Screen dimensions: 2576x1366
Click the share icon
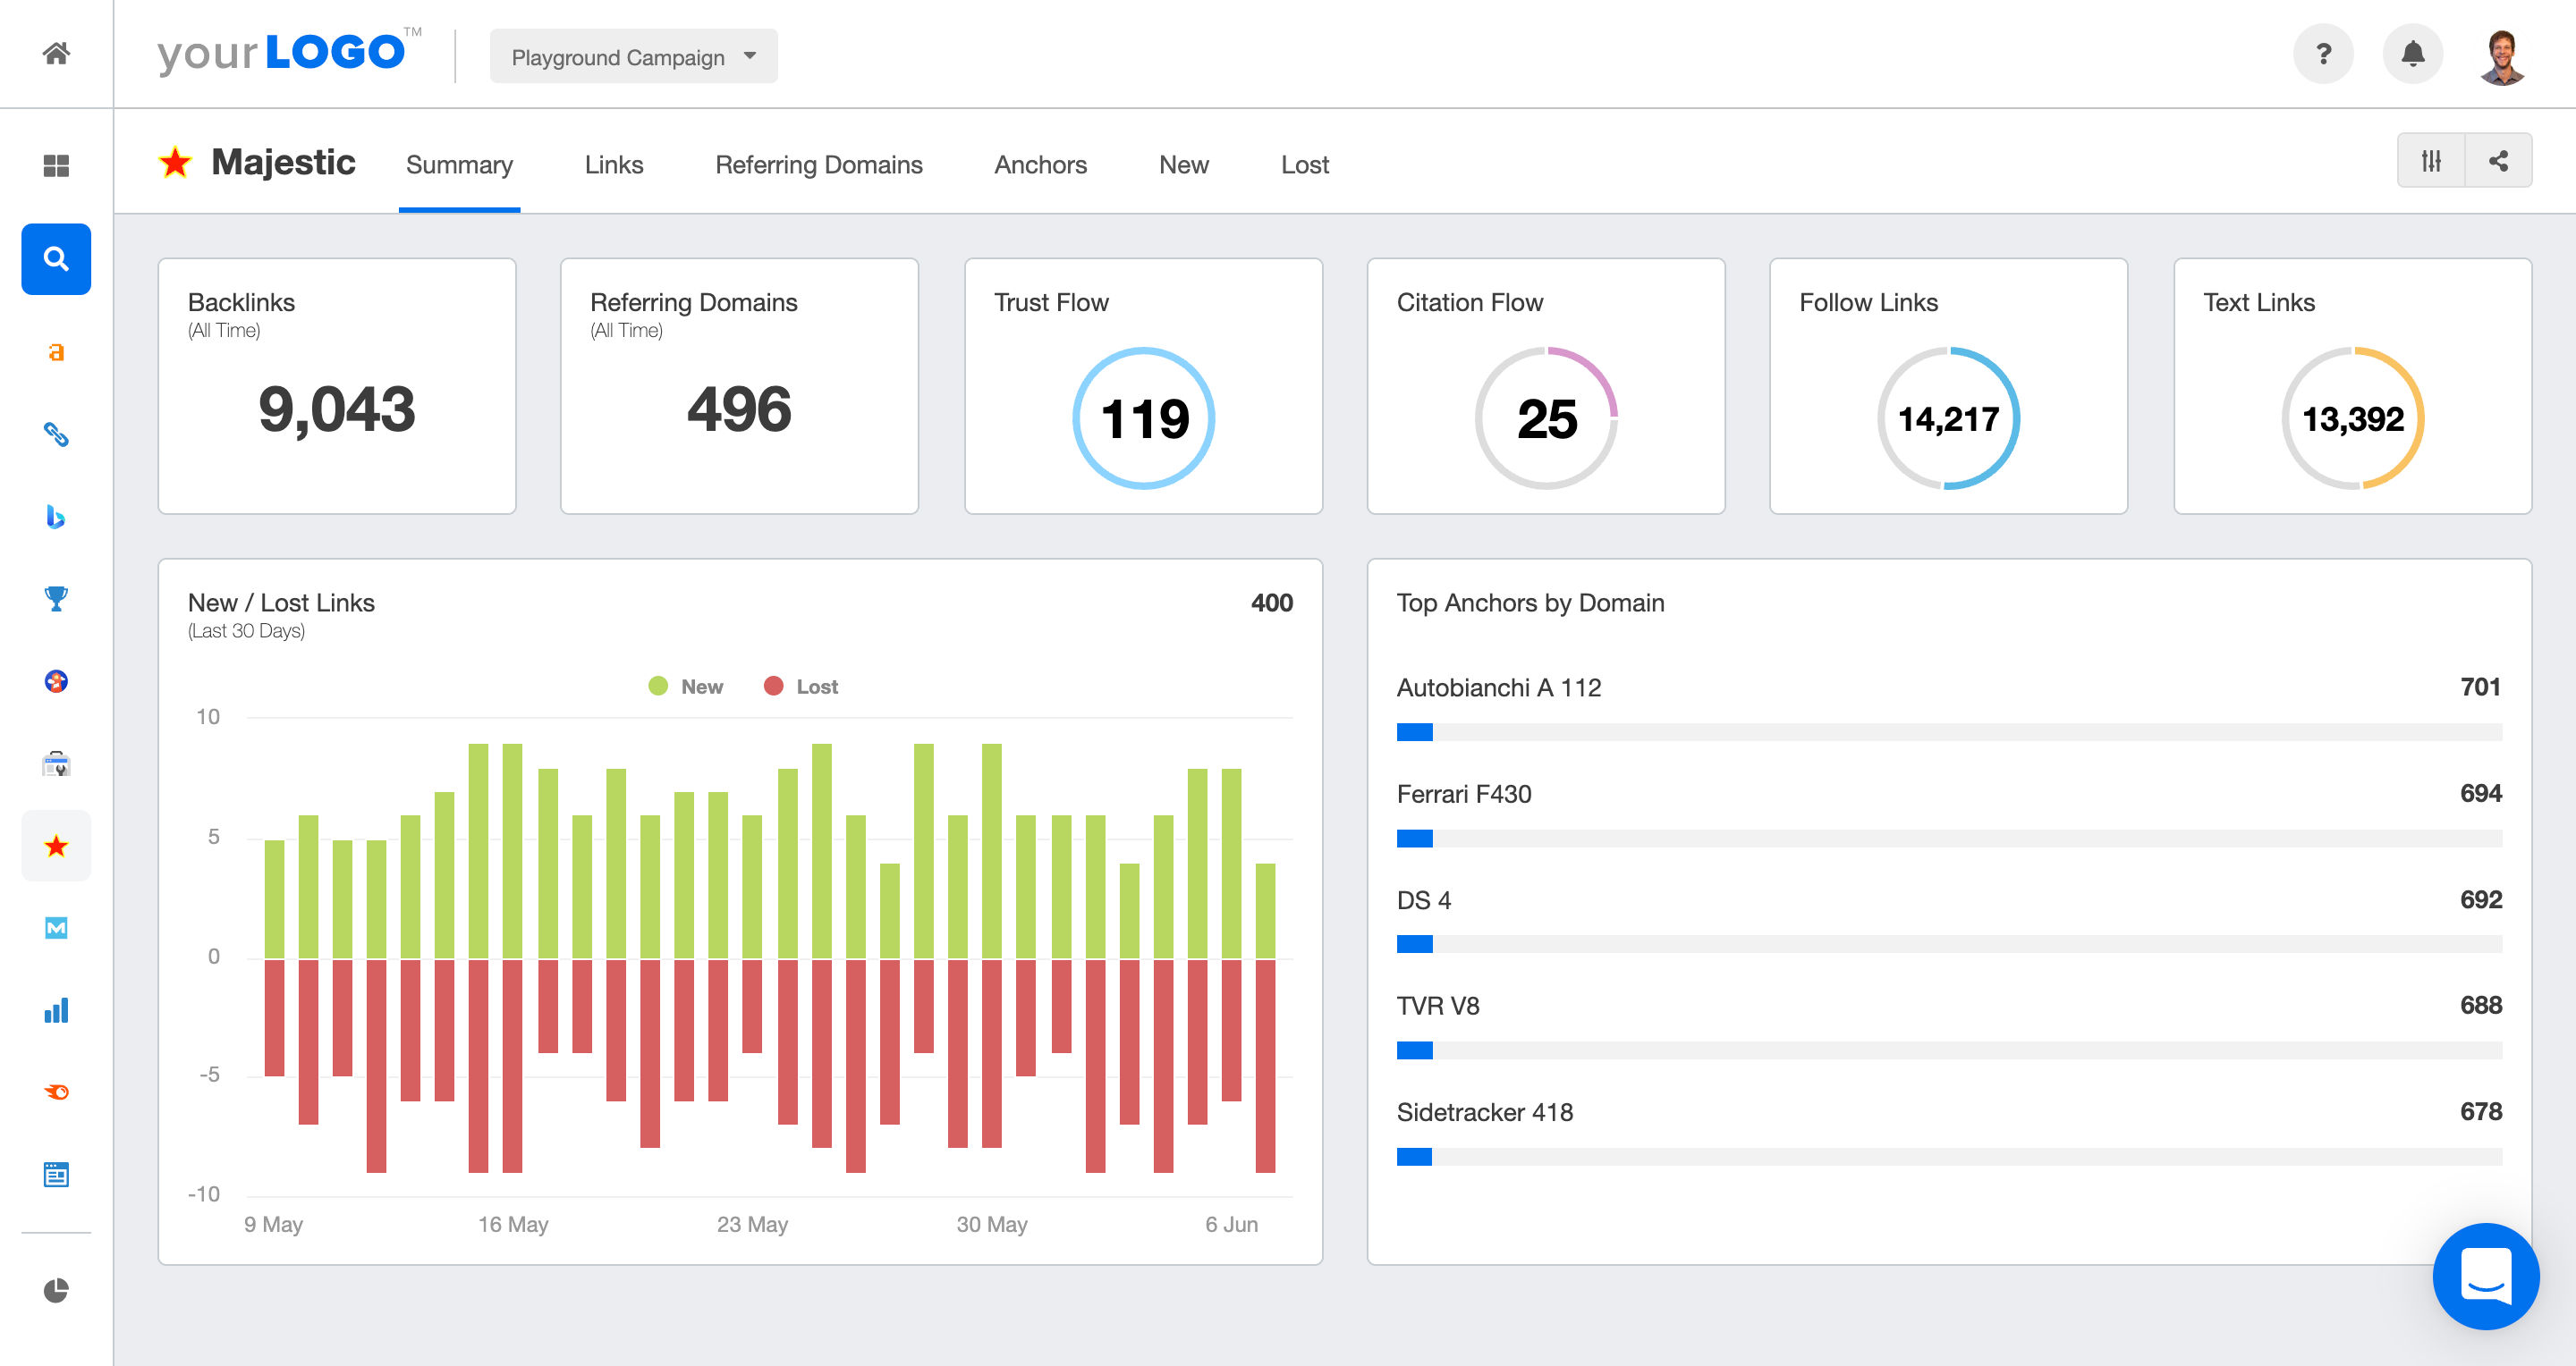pyautogui.click(x=2498, y=161)
